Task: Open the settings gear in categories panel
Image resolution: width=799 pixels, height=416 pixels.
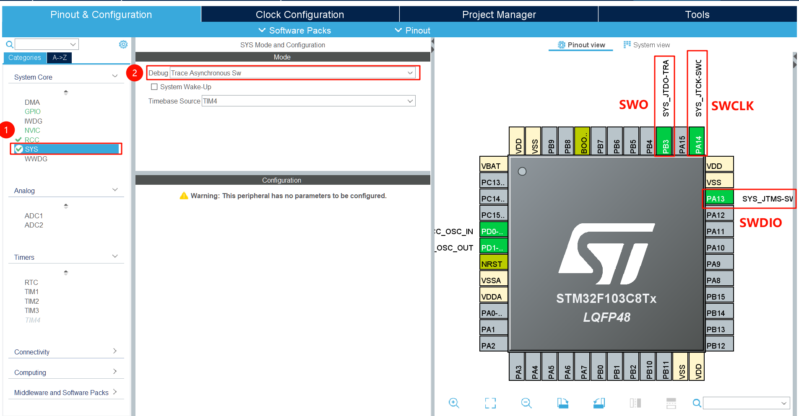Action: point(123,44)
